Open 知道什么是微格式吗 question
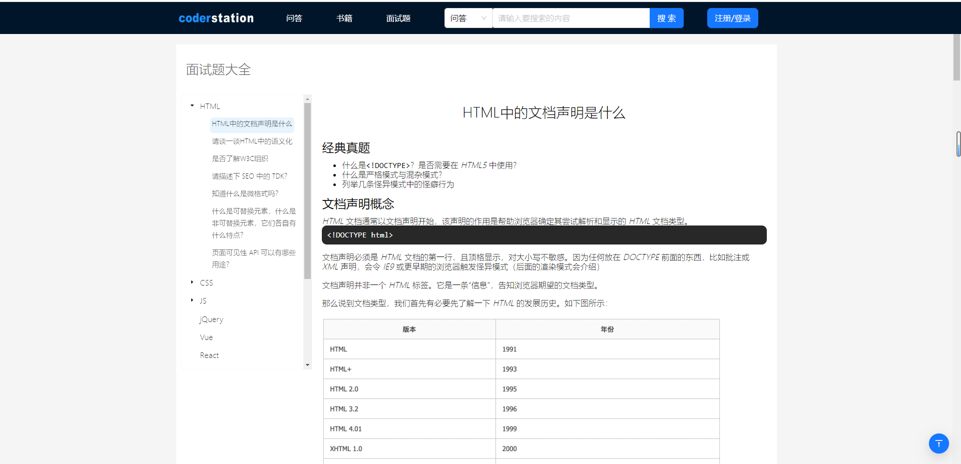The height and width of the screenshot is (464, 961). point(245,194)
